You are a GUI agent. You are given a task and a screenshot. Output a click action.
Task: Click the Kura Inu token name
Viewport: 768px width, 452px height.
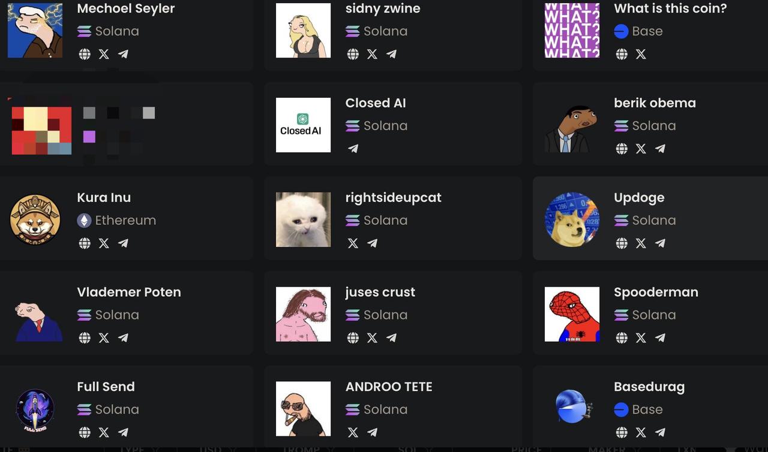pos(104,197)
